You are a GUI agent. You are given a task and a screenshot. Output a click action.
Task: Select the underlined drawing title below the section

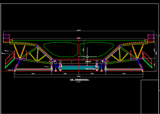point(80,80)
